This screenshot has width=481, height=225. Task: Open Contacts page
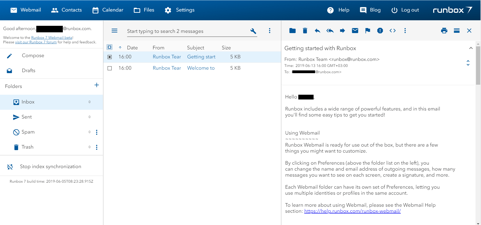(66, 10)
